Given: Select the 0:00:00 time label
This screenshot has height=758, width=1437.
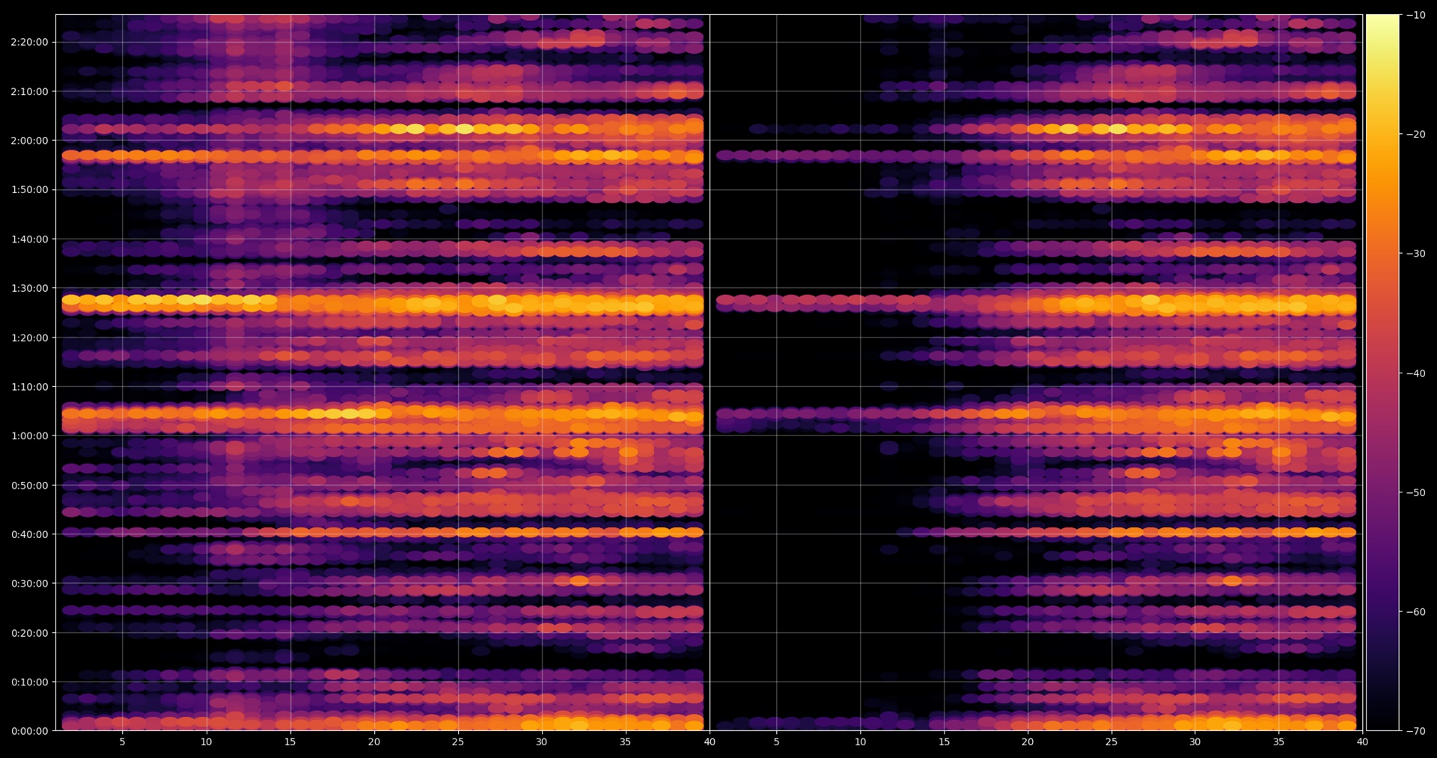Looking at the screenshot, I should click(x=29, y=731).
